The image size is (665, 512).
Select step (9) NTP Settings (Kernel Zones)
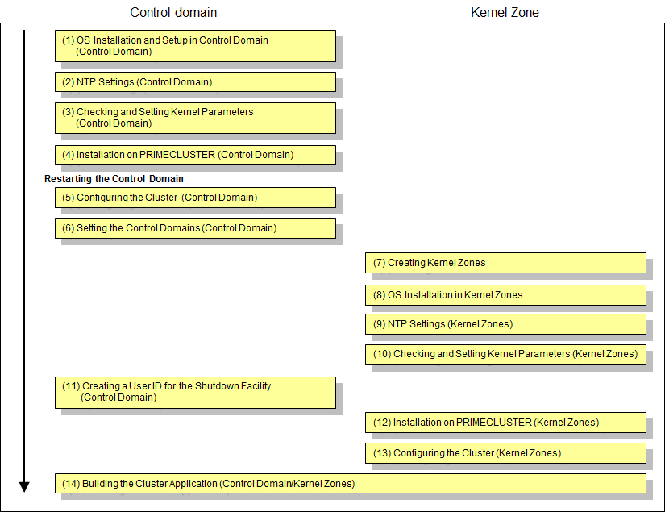click(x=505, y=324)
